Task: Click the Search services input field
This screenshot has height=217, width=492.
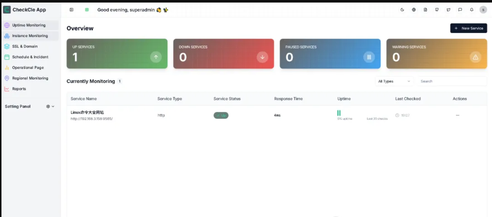Action: [452, 81]
